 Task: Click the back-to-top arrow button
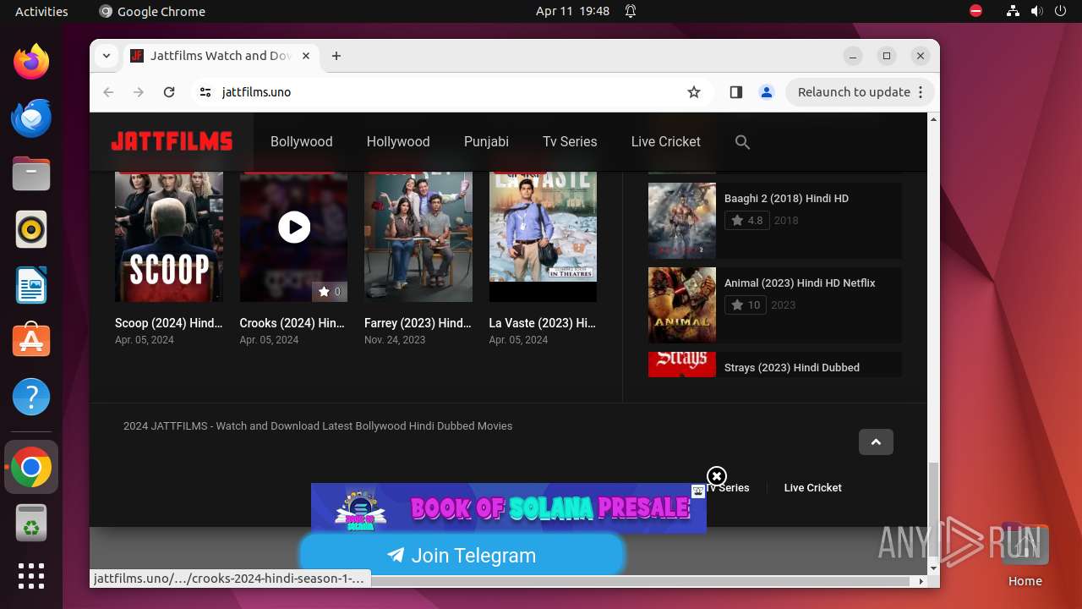pos(876,442)
